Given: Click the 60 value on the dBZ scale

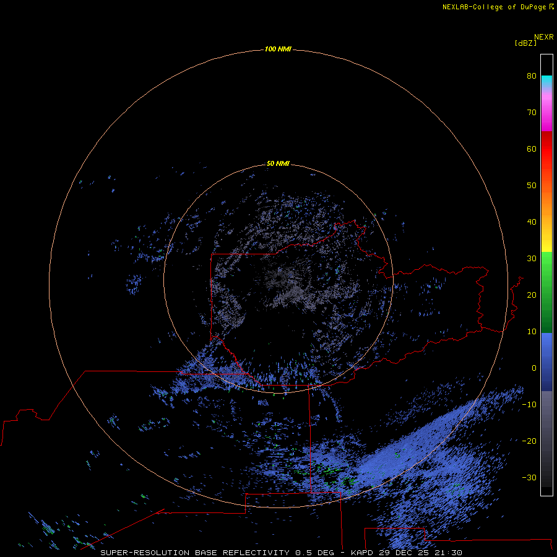Looking at the screenshot, I should 532,149.
